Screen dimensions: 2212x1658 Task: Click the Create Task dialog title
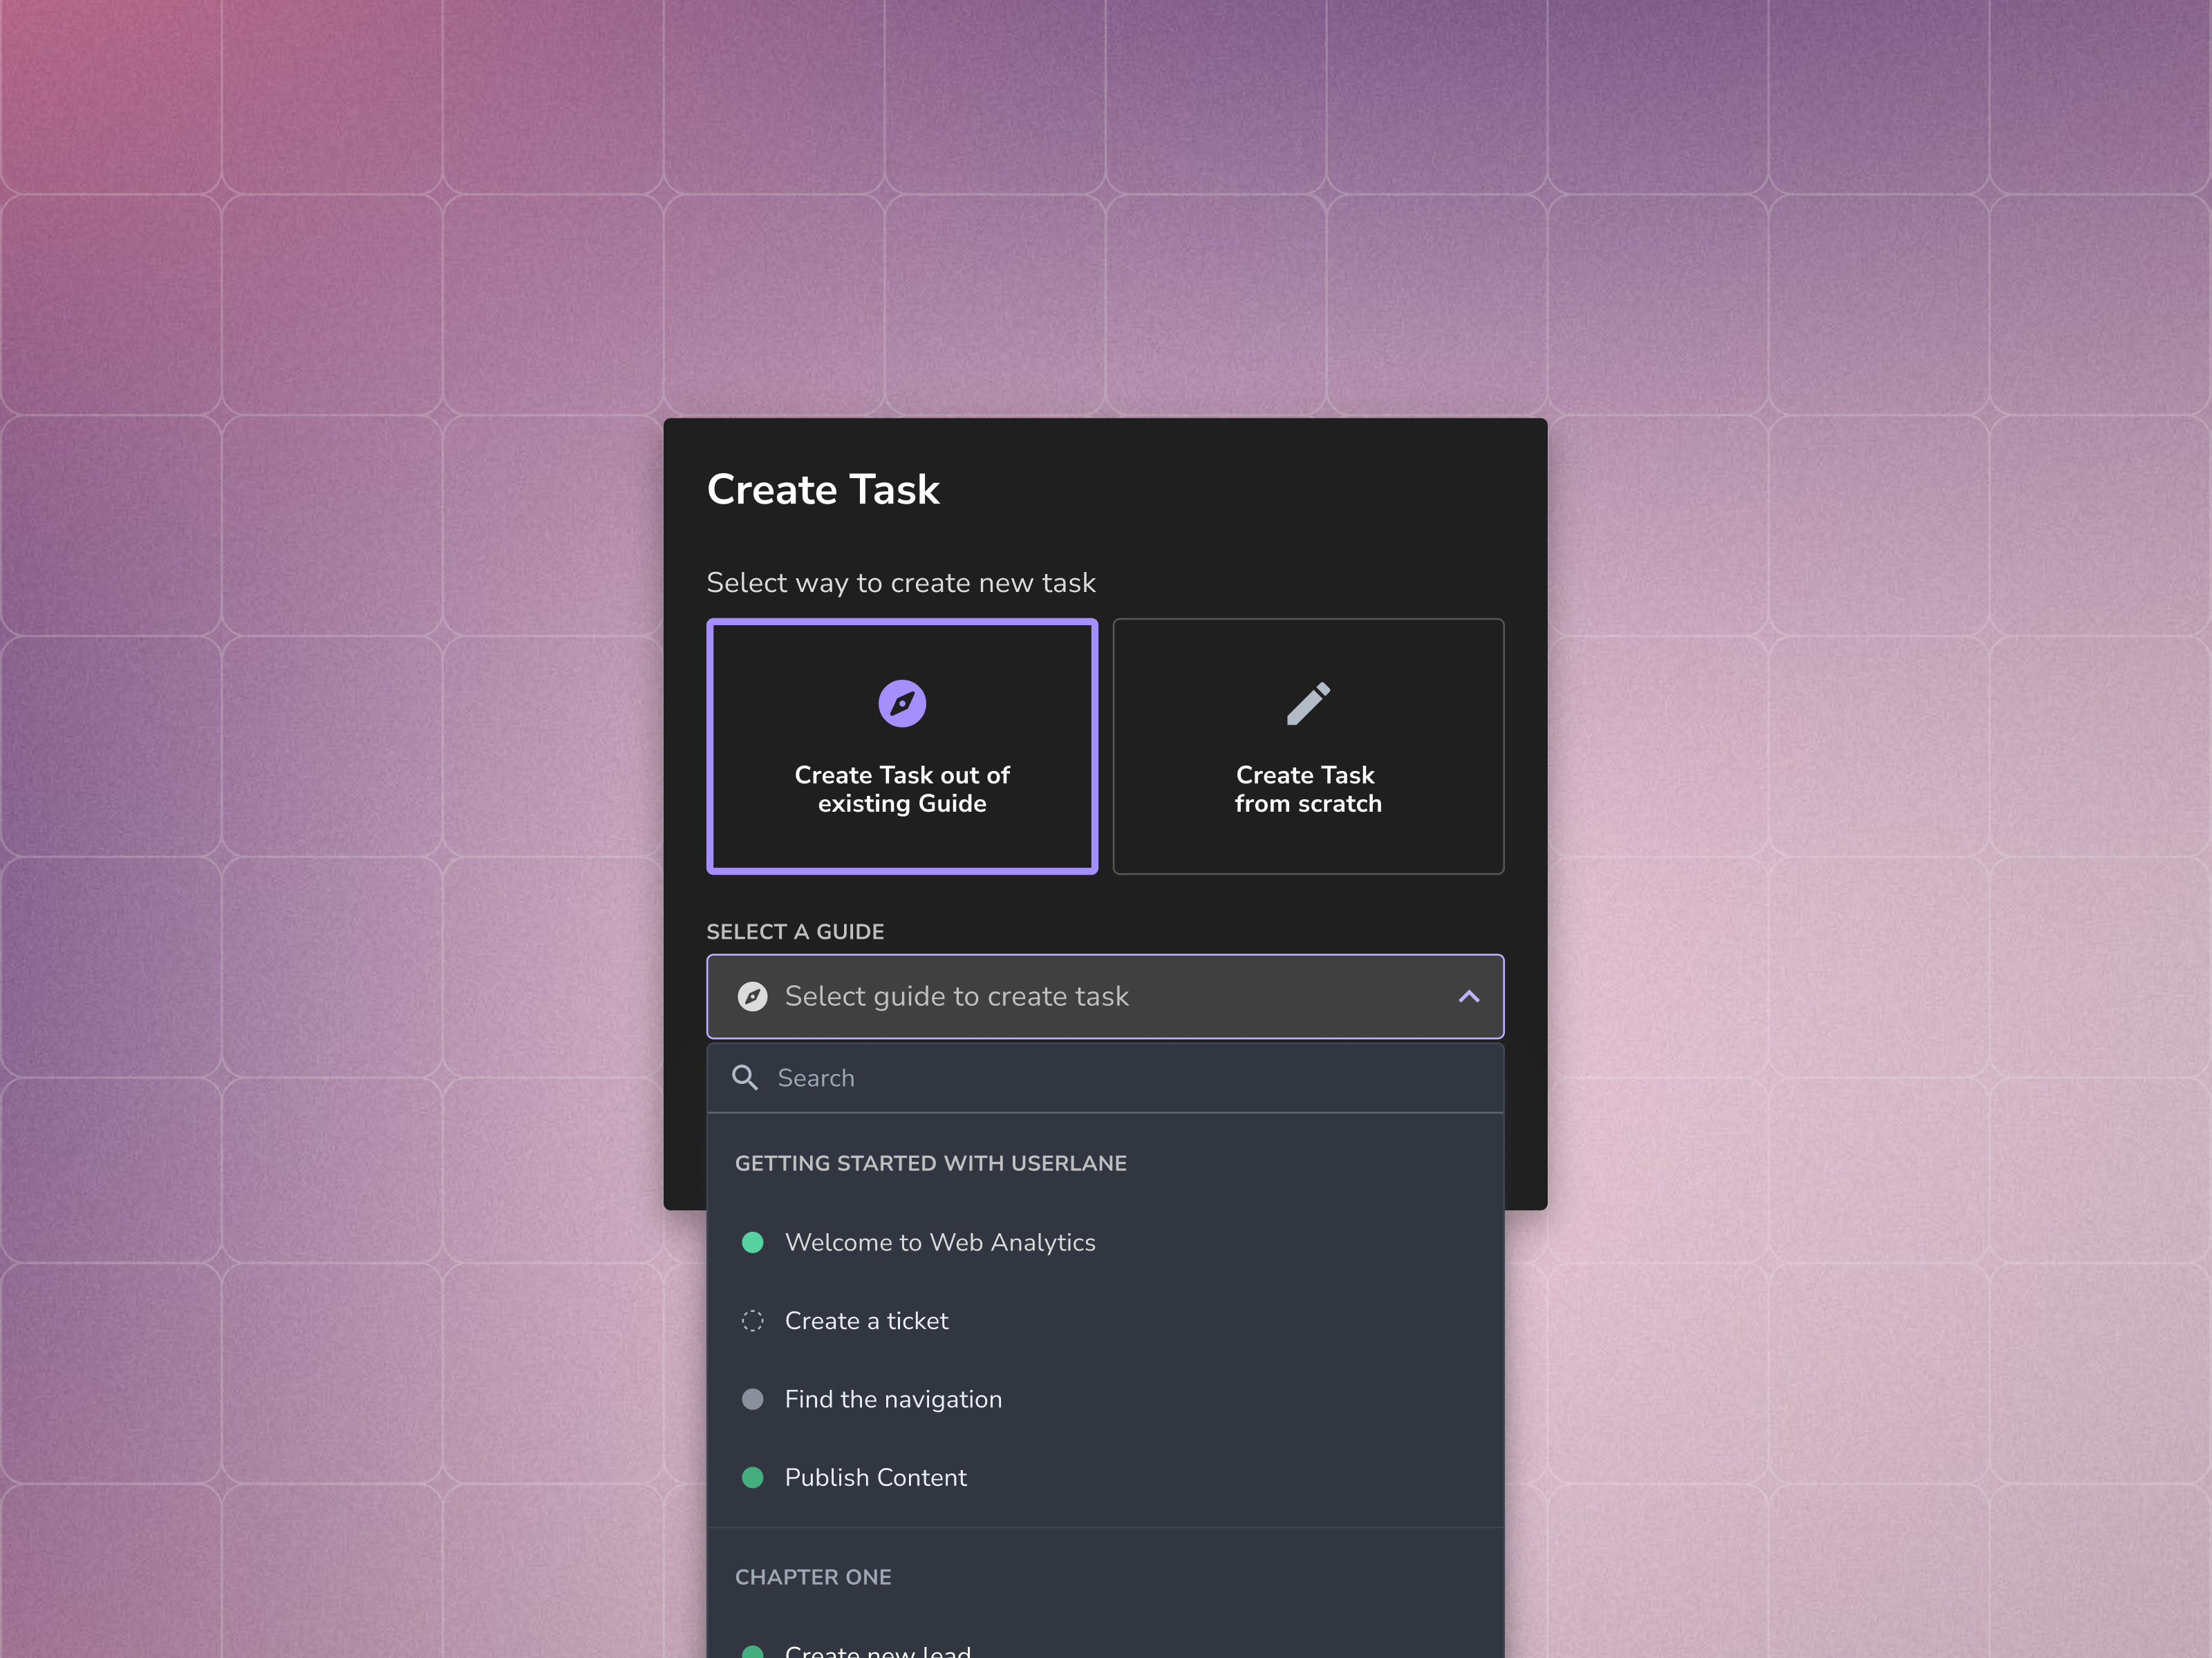(x=823, y=490)
